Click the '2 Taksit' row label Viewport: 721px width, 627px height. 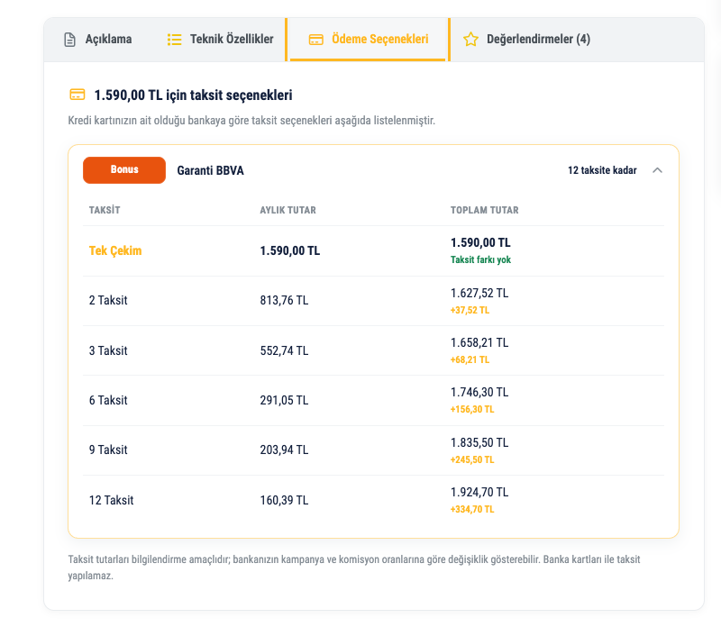pos(108,301)
